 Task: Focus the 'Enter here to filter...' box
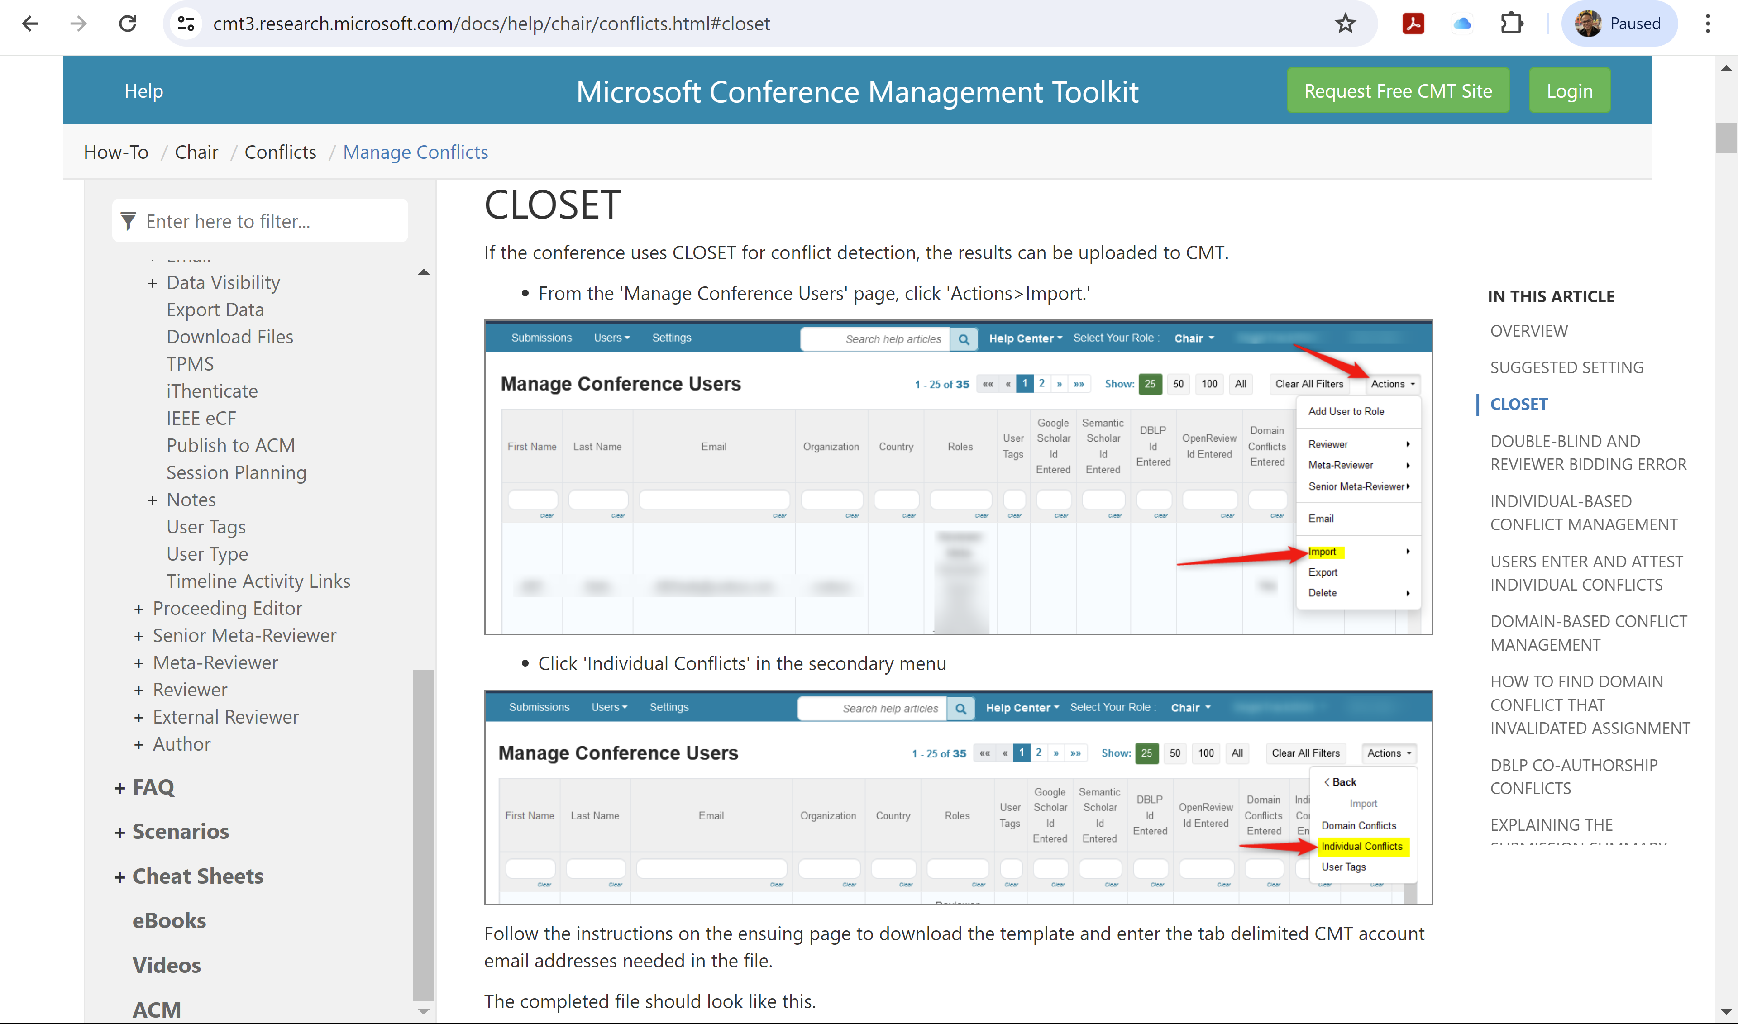tap(260, 221)
